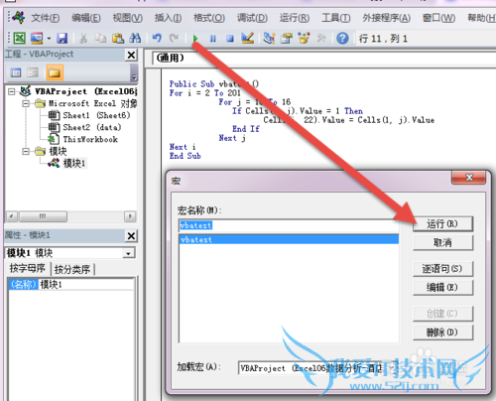
Task: Open the 工具(T) menu
Action: [336, 18]
